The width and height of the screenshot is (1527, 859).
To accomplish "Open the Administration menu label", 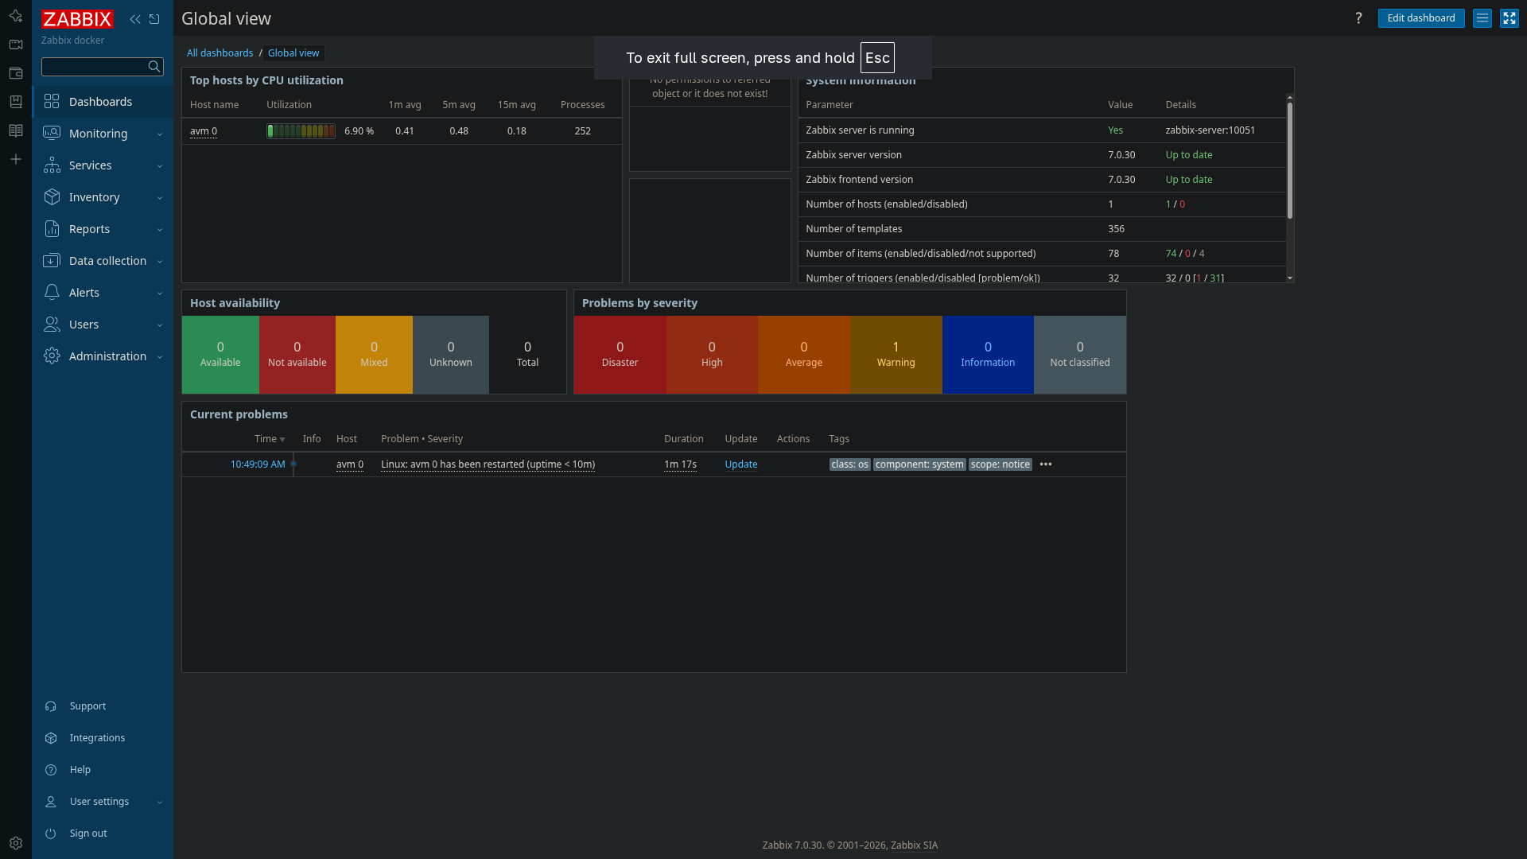I will pyautogui.click(x=107, y=356).
